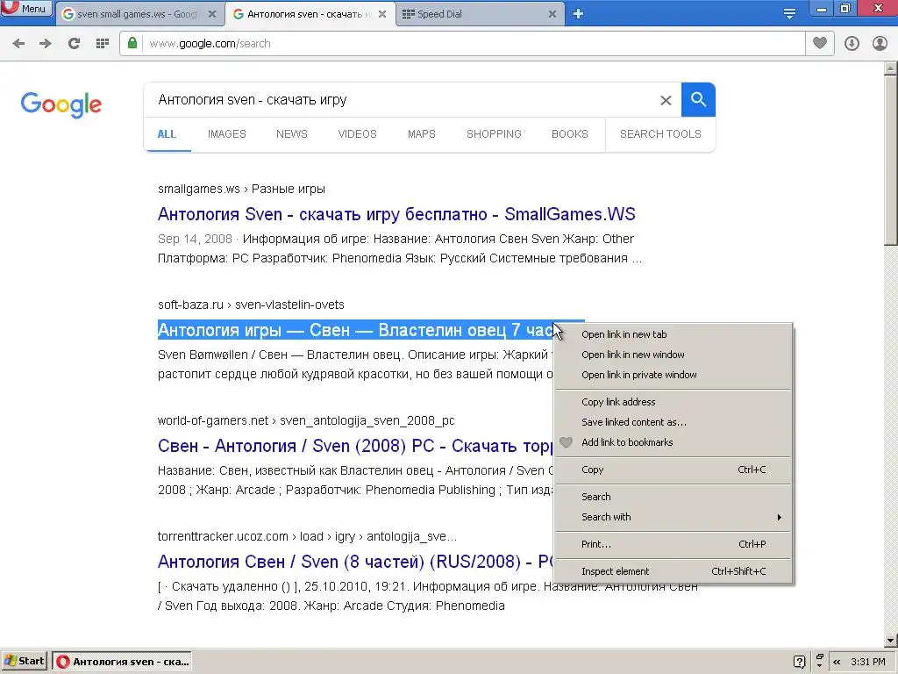Click the green padlock security icon
This screenshot has width=898, height=674.
132,43
